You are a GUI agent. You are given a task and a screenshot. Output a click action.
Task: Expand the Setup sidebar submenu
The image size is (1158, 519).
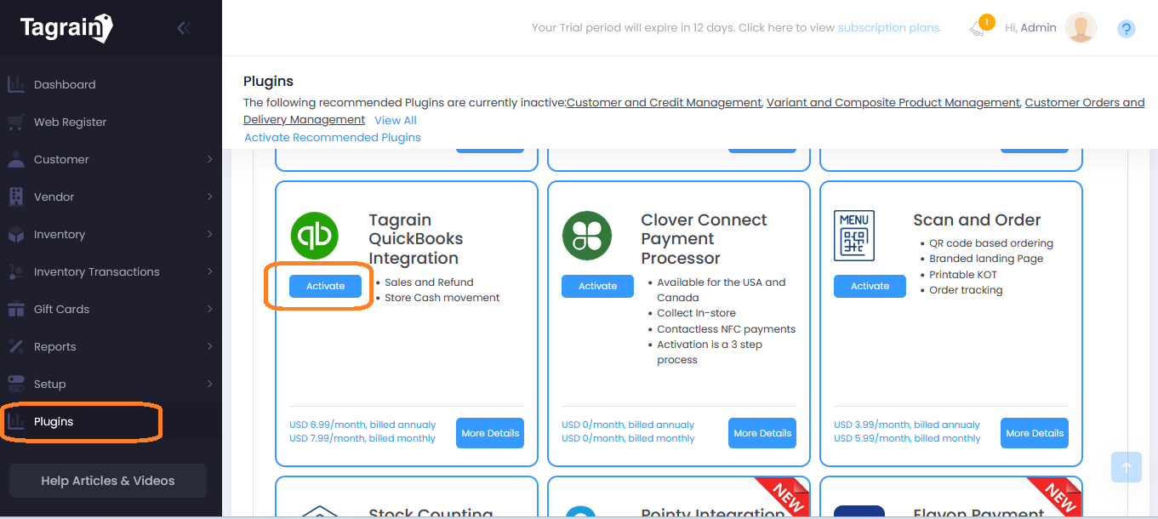point(209,384)
